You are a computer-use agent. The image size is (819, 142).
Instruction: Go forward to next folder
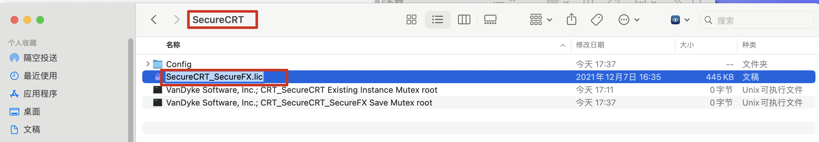[176, 20]
